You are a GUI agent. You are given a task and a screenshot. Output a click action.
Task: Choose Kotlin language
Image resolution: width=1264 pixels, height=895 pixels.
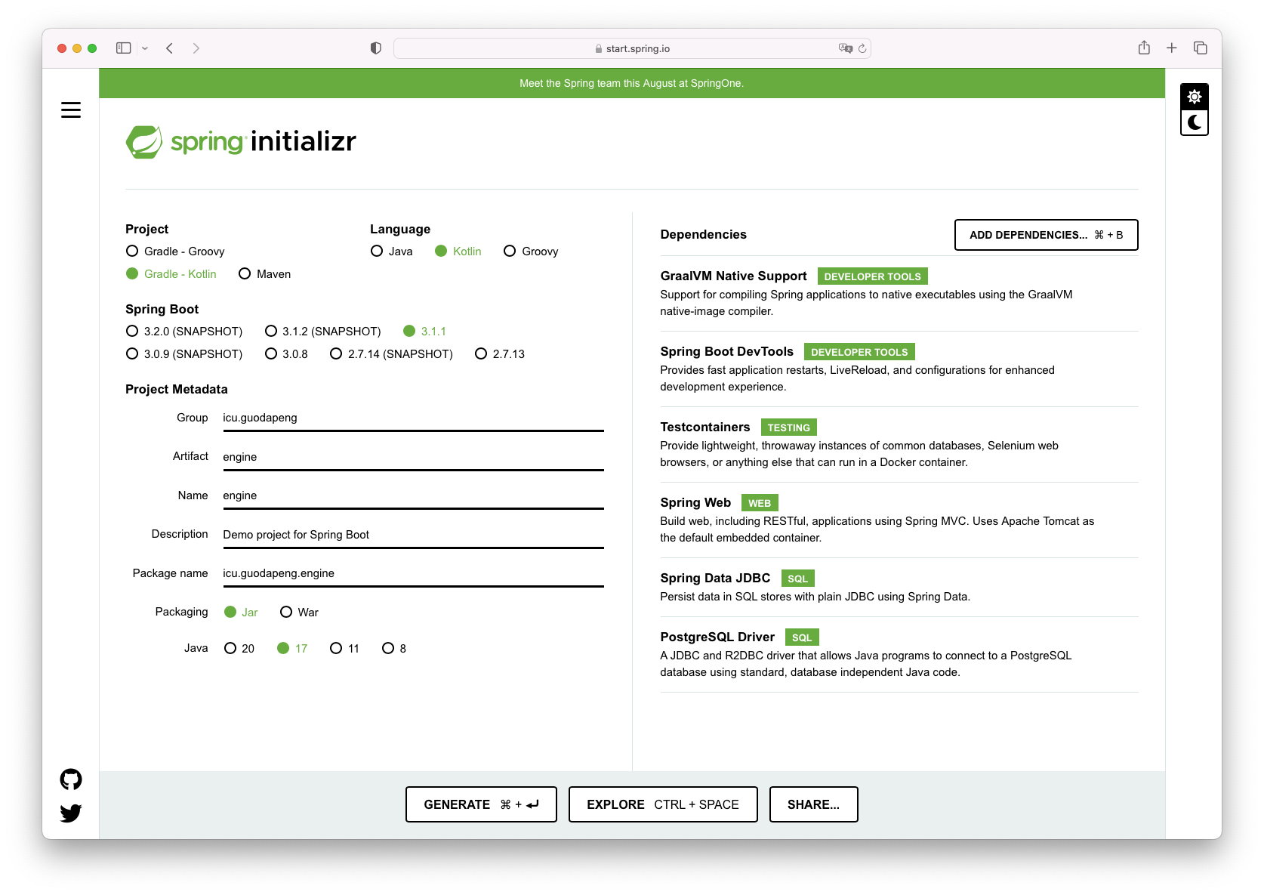[x=458, y=252]
